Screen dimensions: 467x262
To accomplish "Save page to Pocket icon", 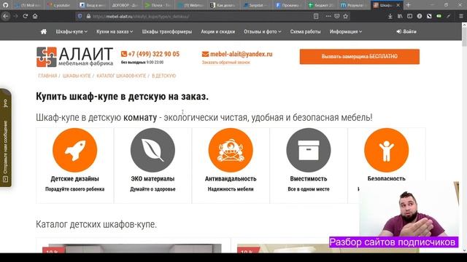I will point(337,16).
